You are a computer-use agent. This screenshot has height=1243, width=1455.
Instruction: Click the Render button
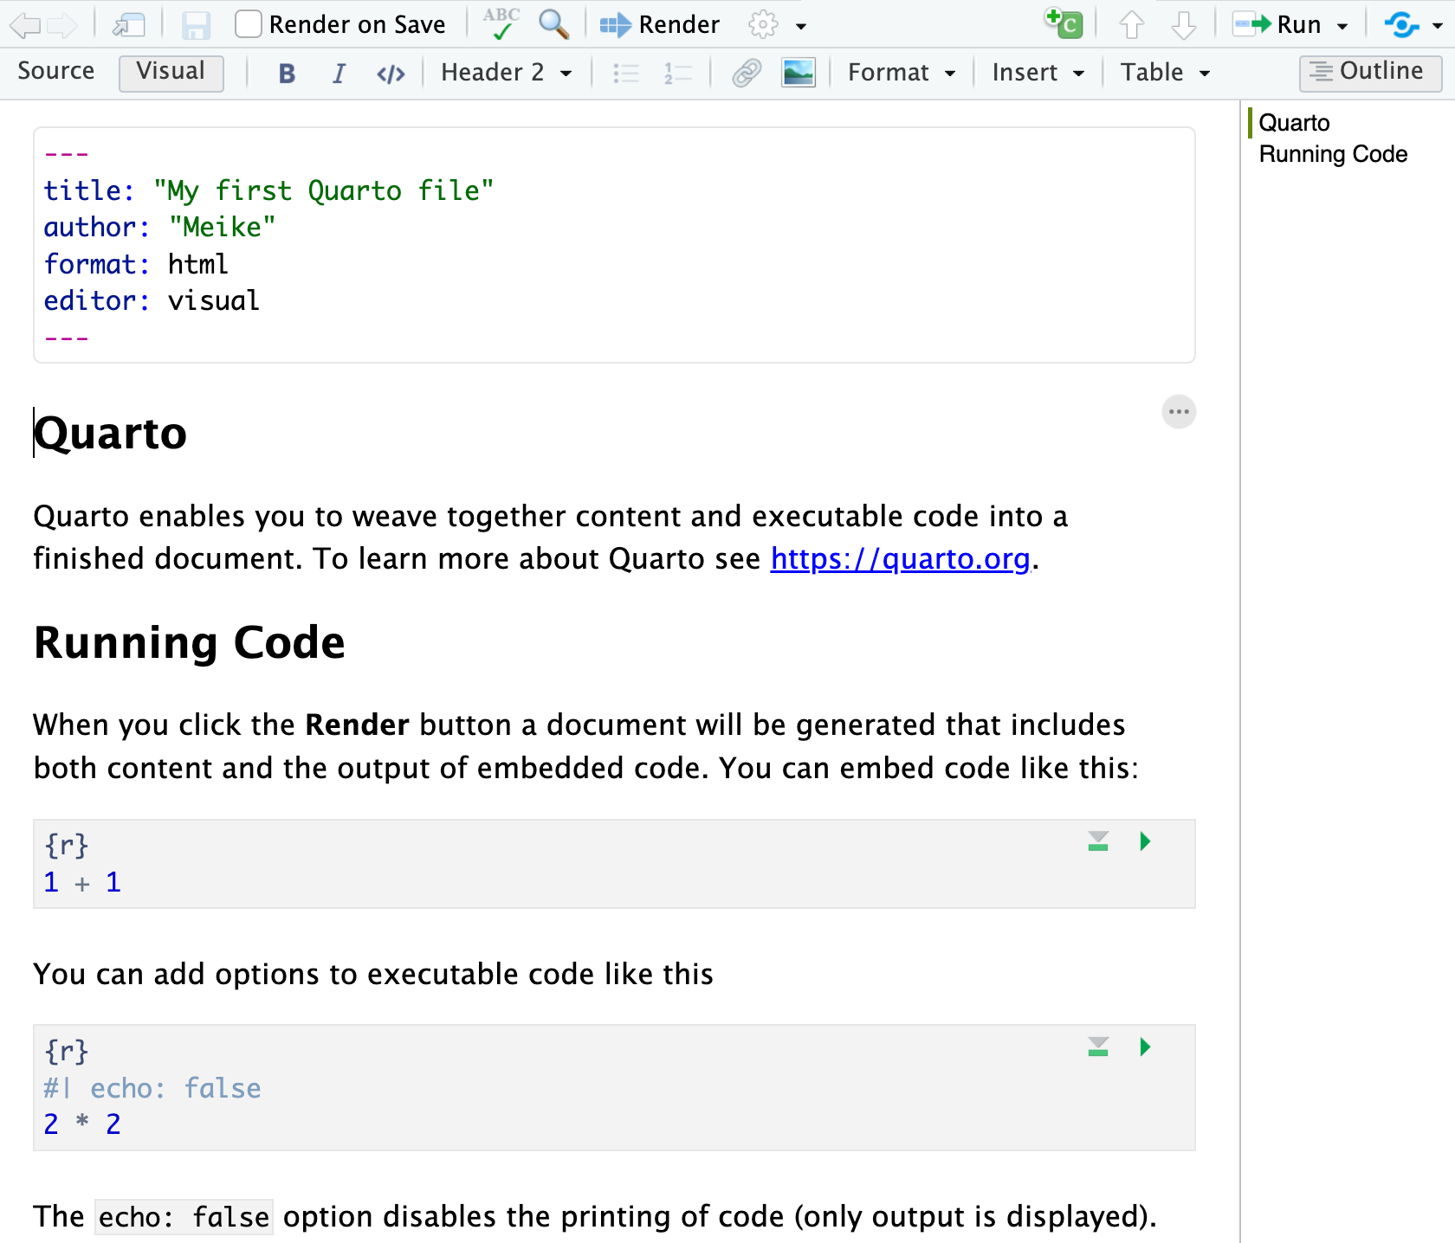[660, 25]
